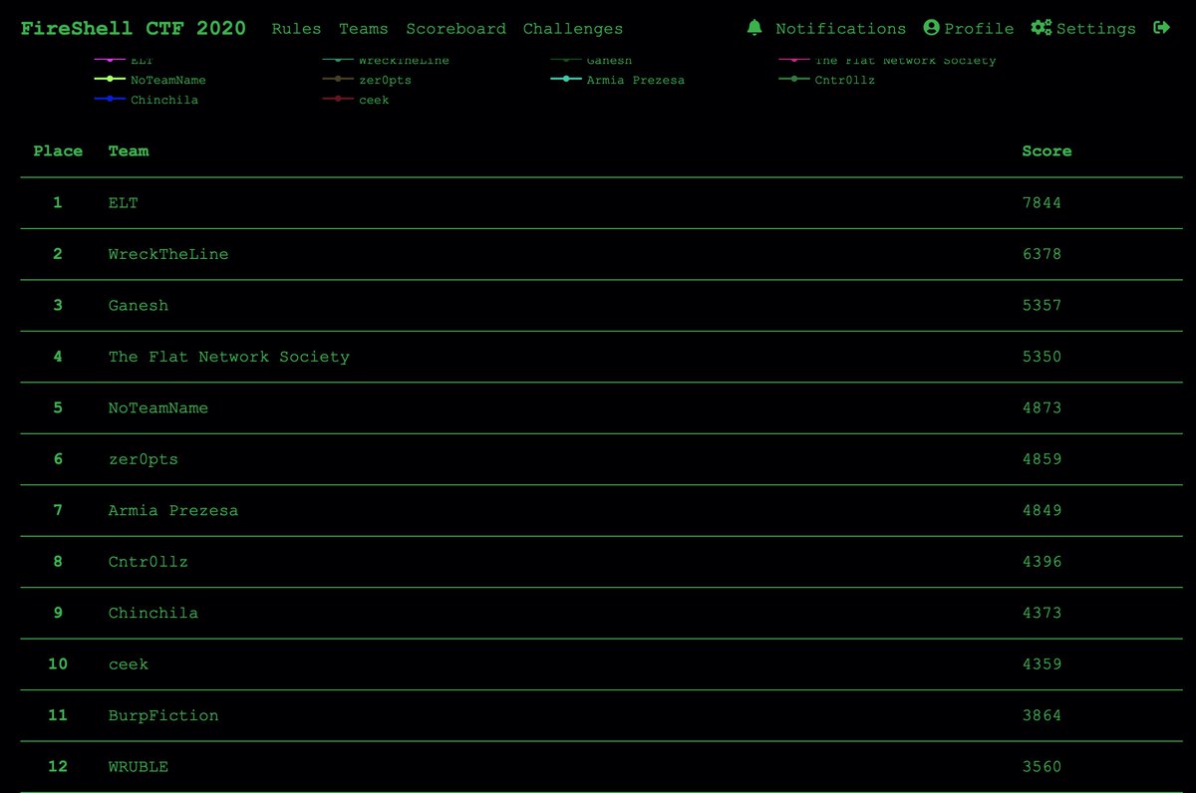Open the Profile icon
The image size is (1196, 793).
932,28
